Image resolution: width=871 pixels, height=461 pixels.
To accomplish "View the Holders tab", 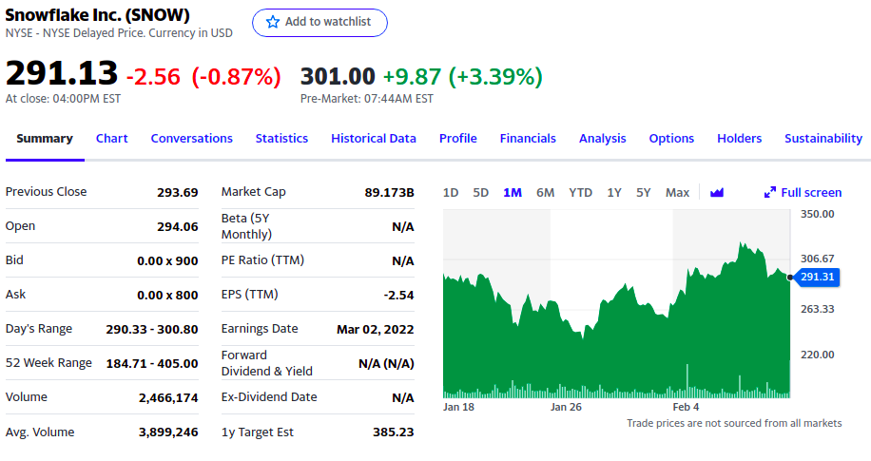I will tap(740, 139).
